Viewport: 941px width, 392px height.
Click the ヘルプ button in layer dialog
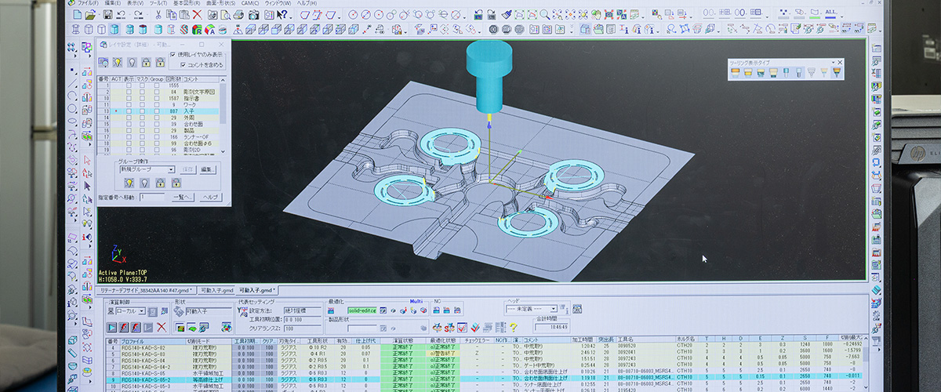click(x=210, y=198)
